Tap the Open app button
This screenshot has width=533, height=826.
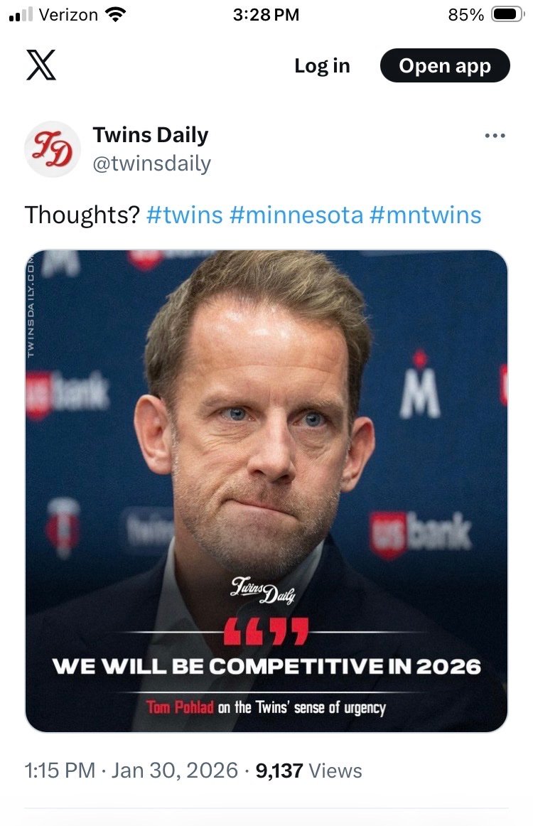445,66
